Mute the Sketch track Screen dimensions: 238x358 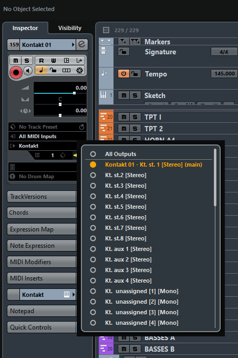(123, 95)
